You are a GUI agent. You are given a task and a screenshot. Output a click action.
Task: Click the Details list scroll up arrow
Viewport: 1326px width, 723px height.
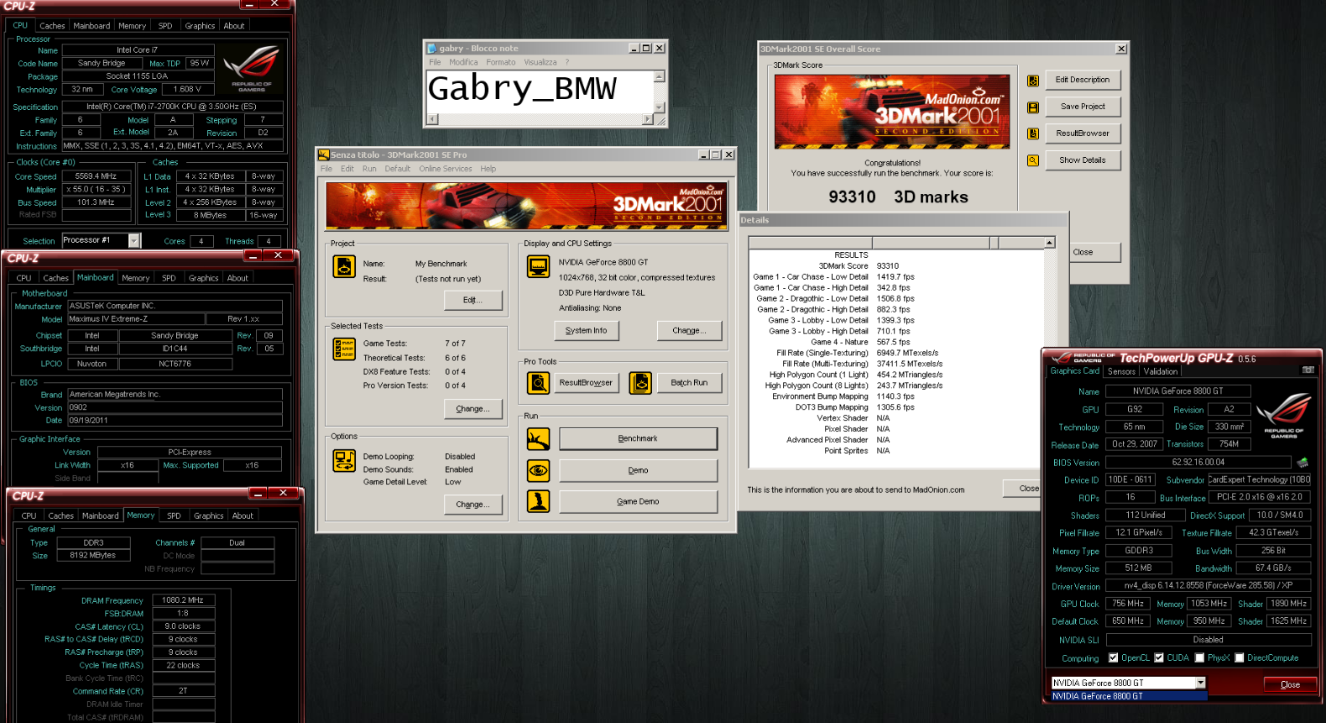[x=1049, y=243]
